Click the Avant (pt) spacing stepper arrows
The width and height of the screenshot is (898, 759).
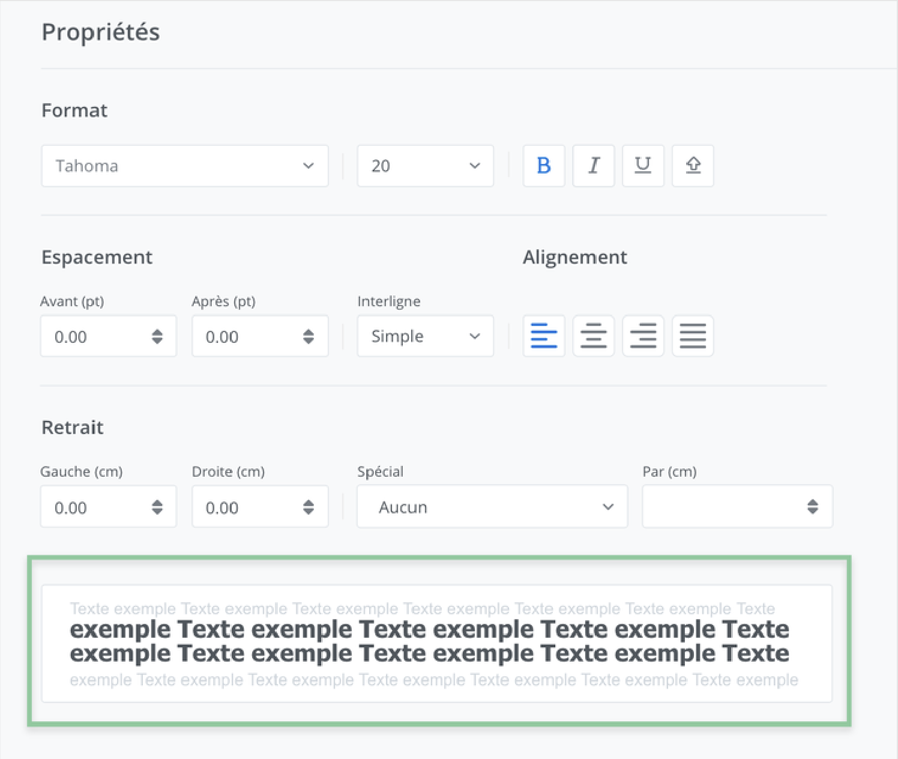157,336
